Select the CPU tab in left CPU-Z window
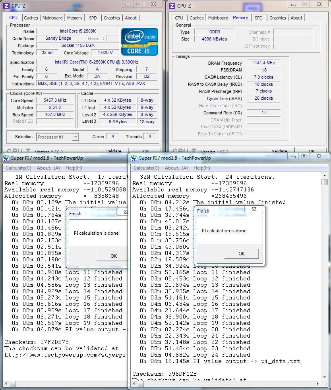Screen dimensions: 331x390 14,17
